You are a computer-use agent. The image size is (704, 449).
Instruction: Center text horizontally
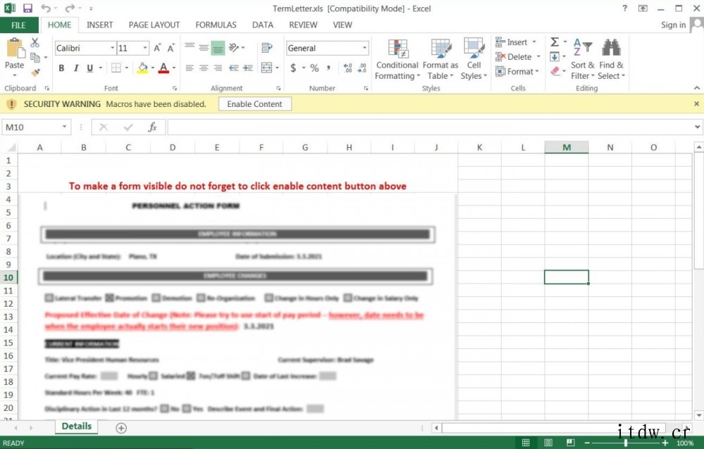[x=204, y=68]
